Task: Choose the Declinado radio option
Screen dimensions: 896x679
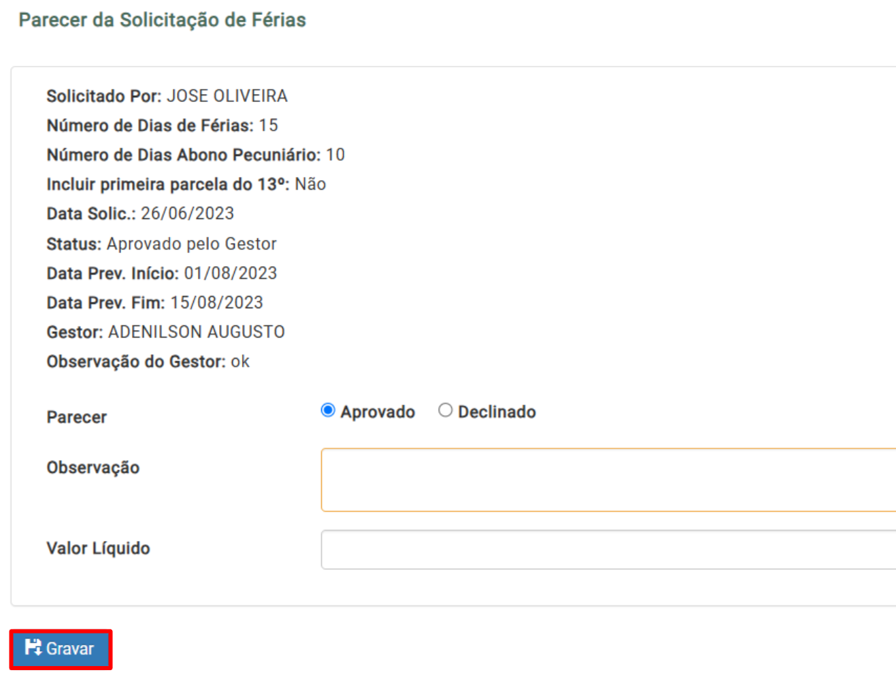Action: point(445,410)
